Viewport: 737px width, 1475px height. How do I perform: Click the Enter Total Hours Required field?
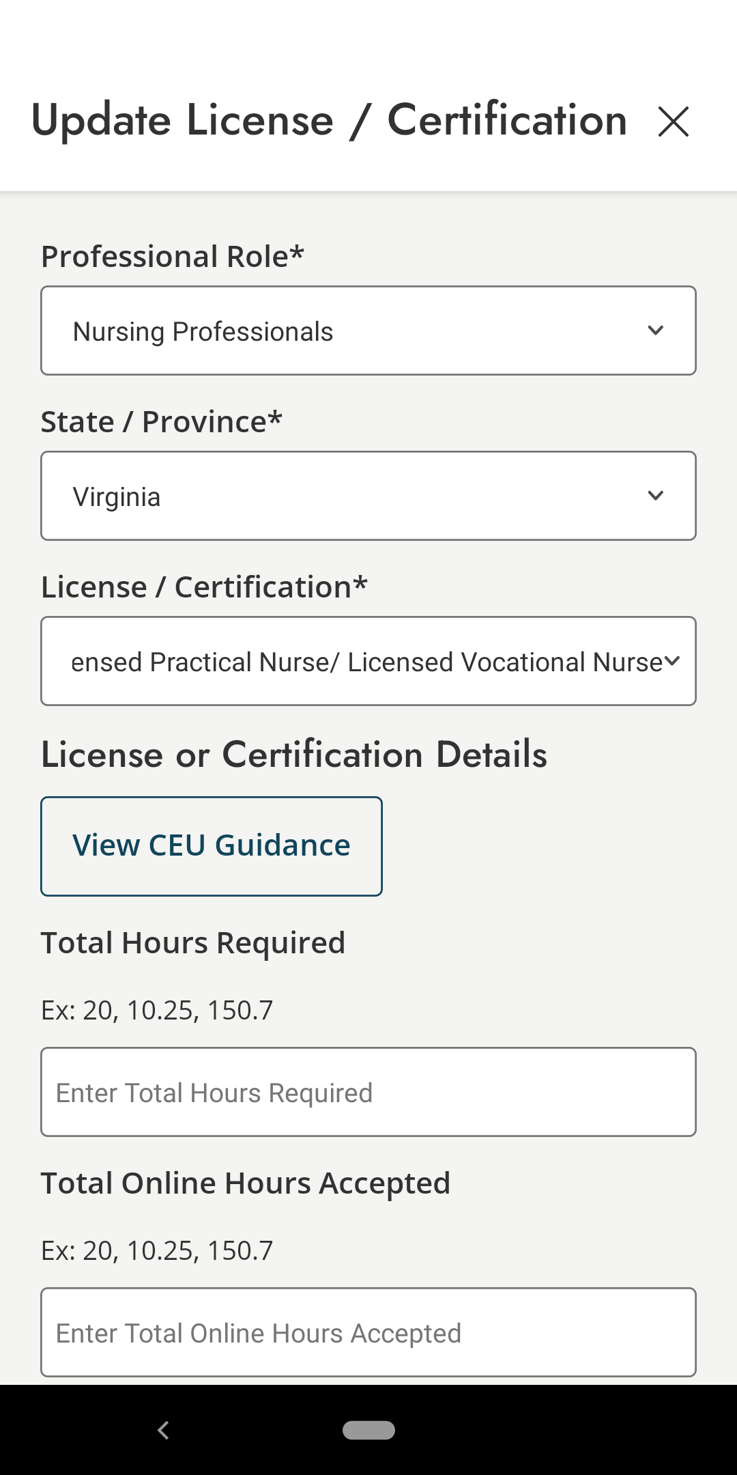[369, 1091]
